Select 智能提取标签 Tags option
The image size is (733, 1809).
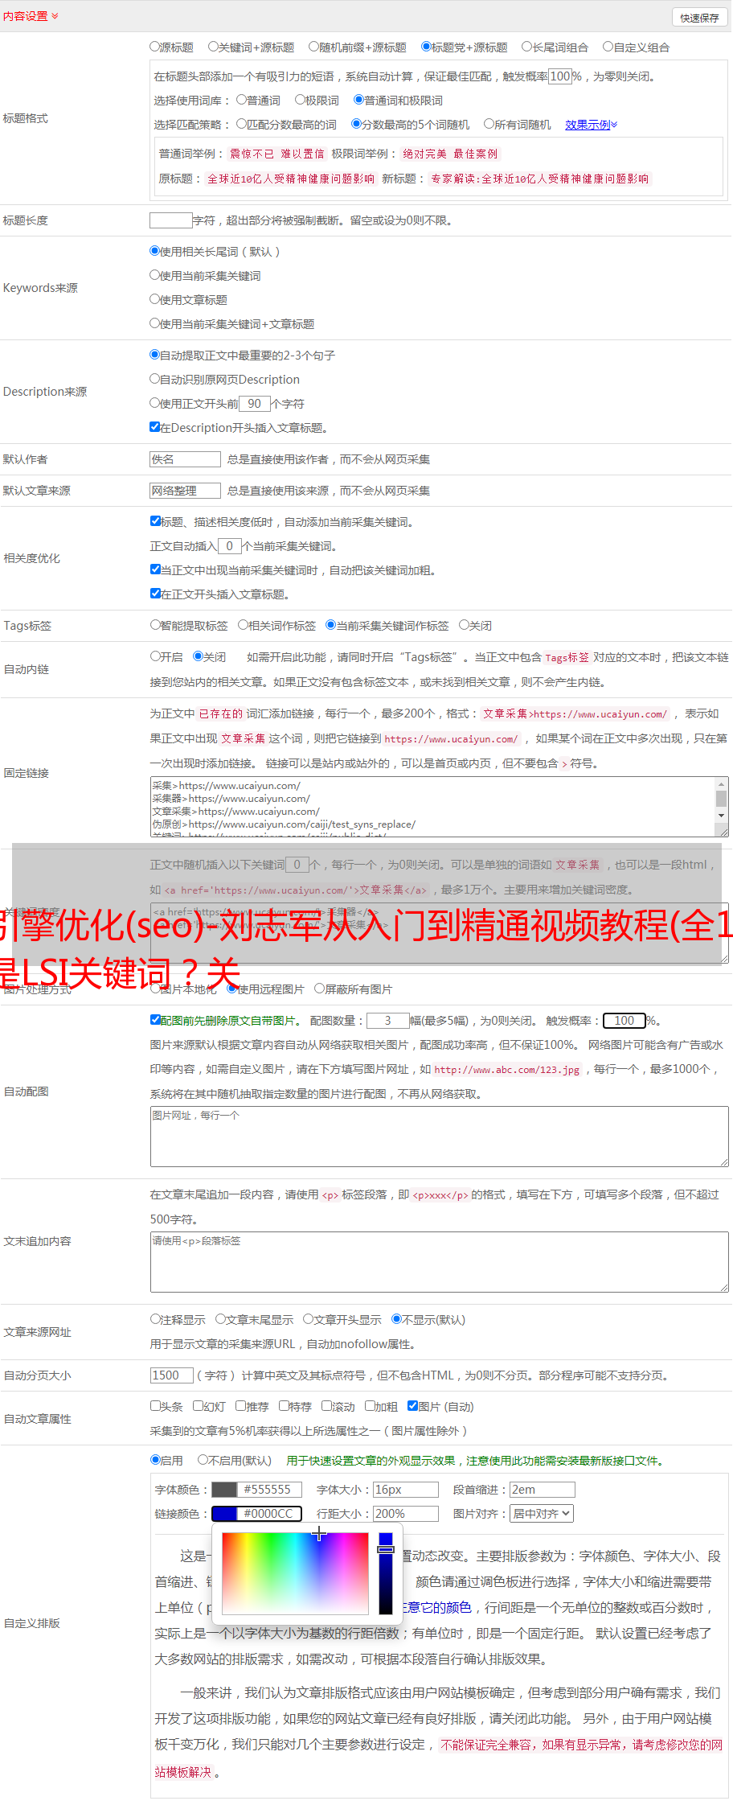click(x=155, y=625)
